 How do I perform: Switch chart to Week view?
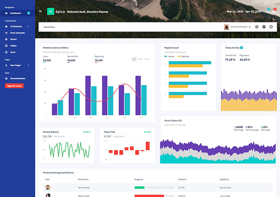click(140, 59)
